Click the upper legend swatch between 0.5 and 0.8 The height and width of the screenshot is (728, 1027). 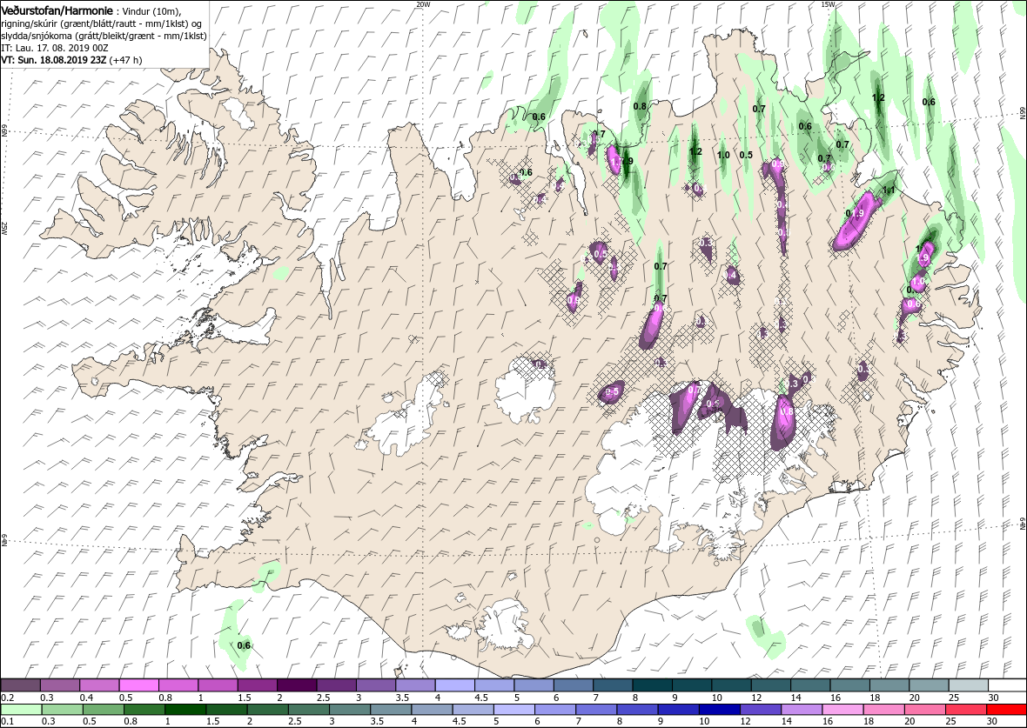click(x=139, y=685)
